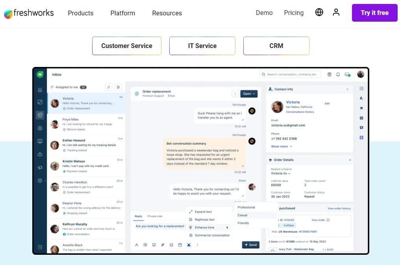The image size is (400, 265).
Task: Click the text formatting A icon
Action: click(137, 245)
